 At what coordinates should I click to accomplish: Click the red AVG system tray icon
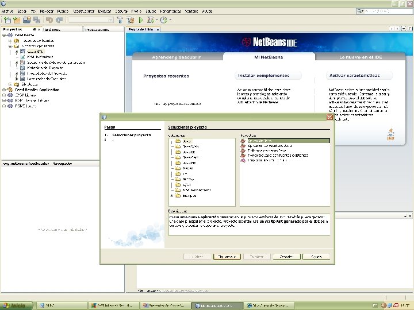pos(396,305)
